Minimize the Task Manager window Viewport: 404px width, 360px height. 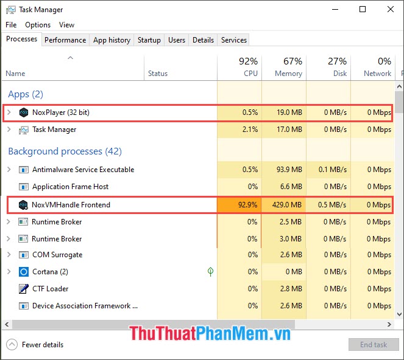pos(335,10)
